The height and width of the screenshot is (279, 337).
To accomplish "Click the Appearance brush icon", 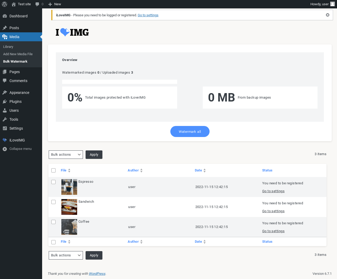I will 5,93.
